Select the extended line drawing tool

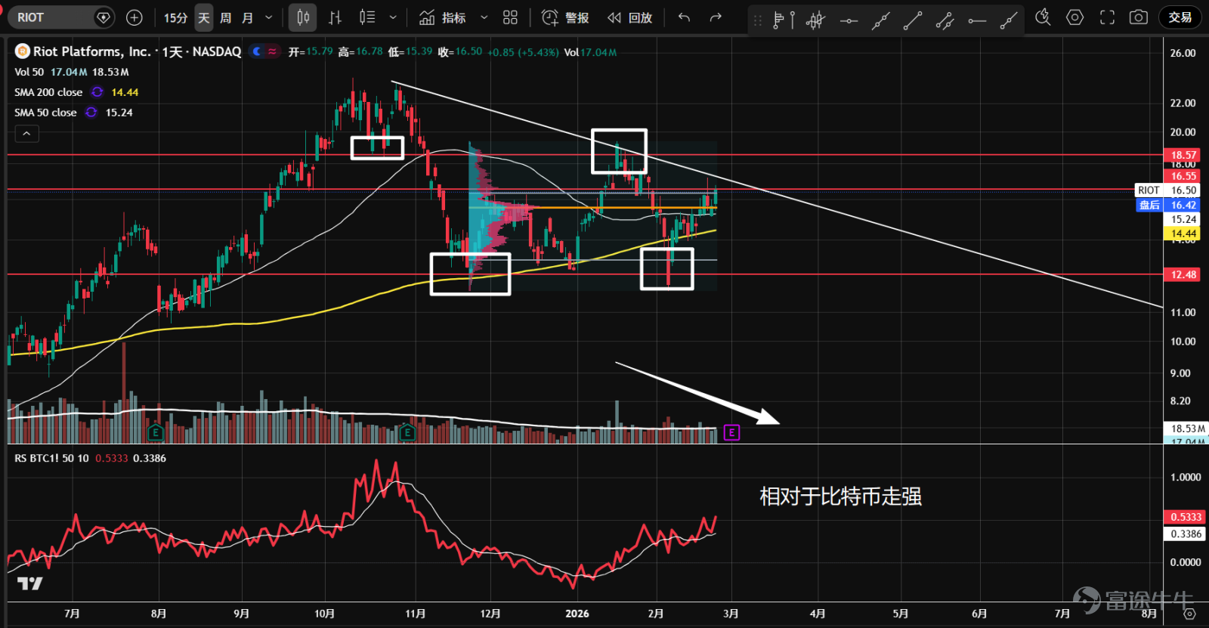(x=880, y=20)
